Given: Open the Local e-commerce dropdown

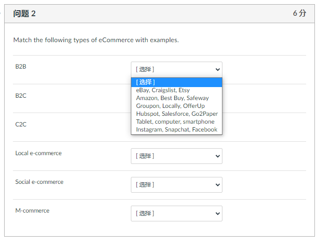Looking at the screenshot, I should (177, 156).
